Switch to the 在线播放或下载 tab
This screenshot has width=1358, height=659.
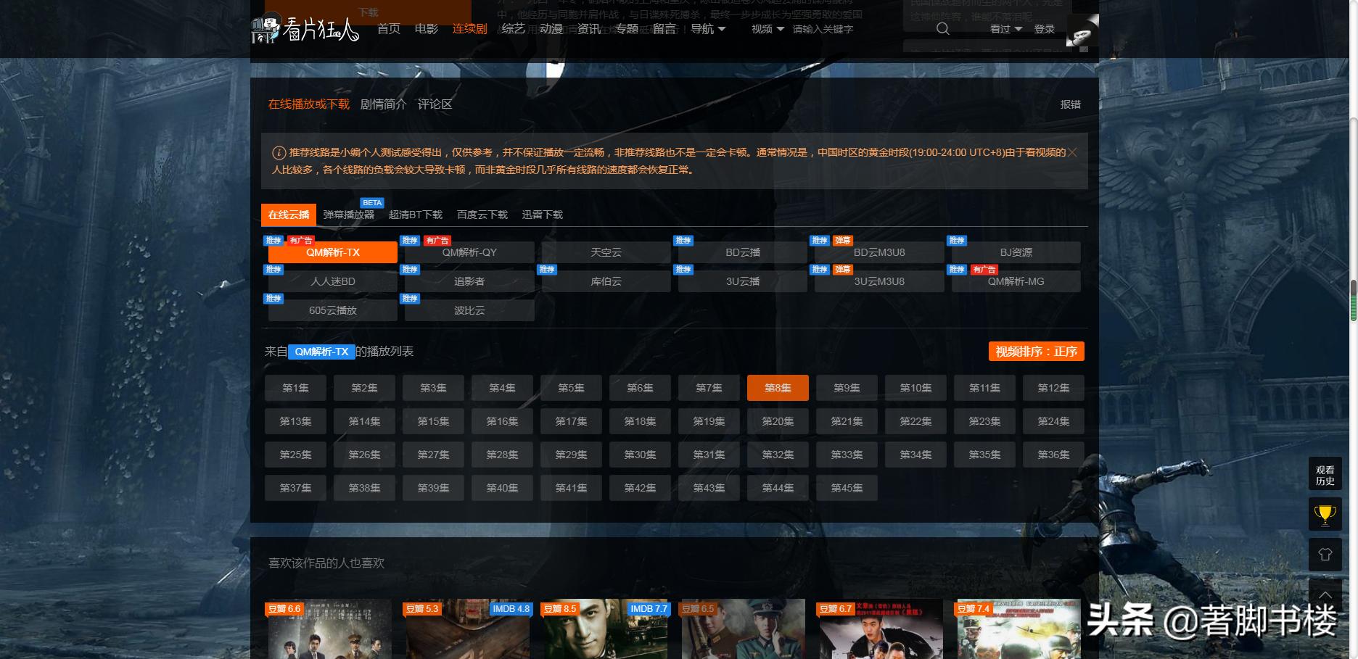pyautogui.click(x=309, y=104)
